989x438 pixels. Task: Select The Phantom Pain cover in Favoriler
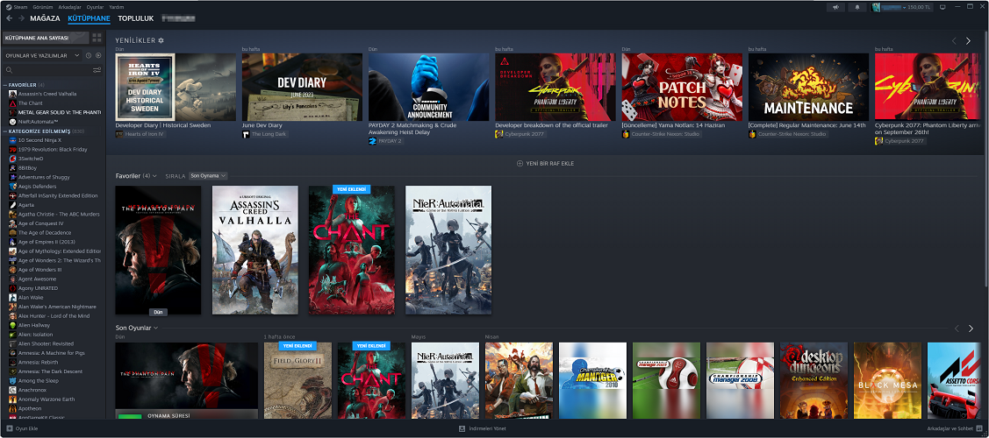tap(158, 250)
